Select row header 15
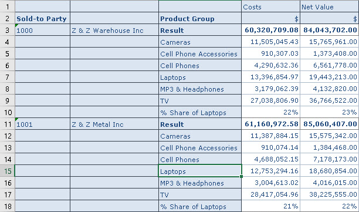This screenshot has height=212, width=359. tap(7, 171)
